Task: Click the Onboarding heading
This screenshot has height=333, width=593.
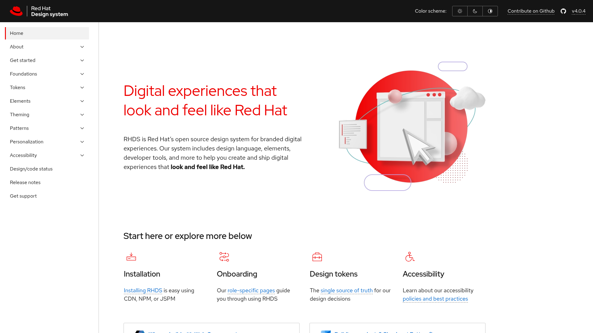Action: [237, 274]
